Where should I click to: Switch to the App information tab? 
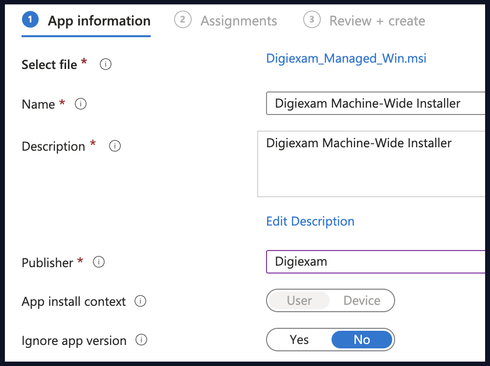[x=86, y=21]
